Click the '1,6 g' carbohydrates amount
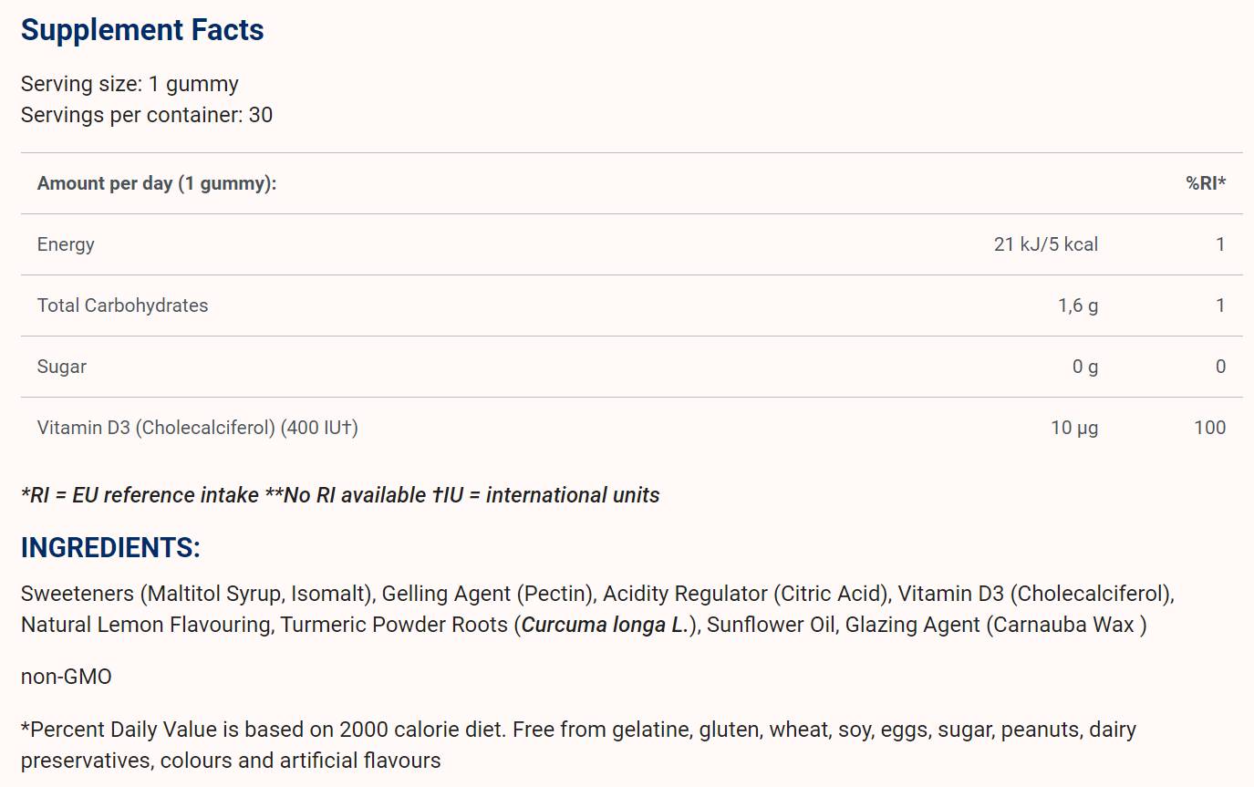 click(x=1077, y=305)
